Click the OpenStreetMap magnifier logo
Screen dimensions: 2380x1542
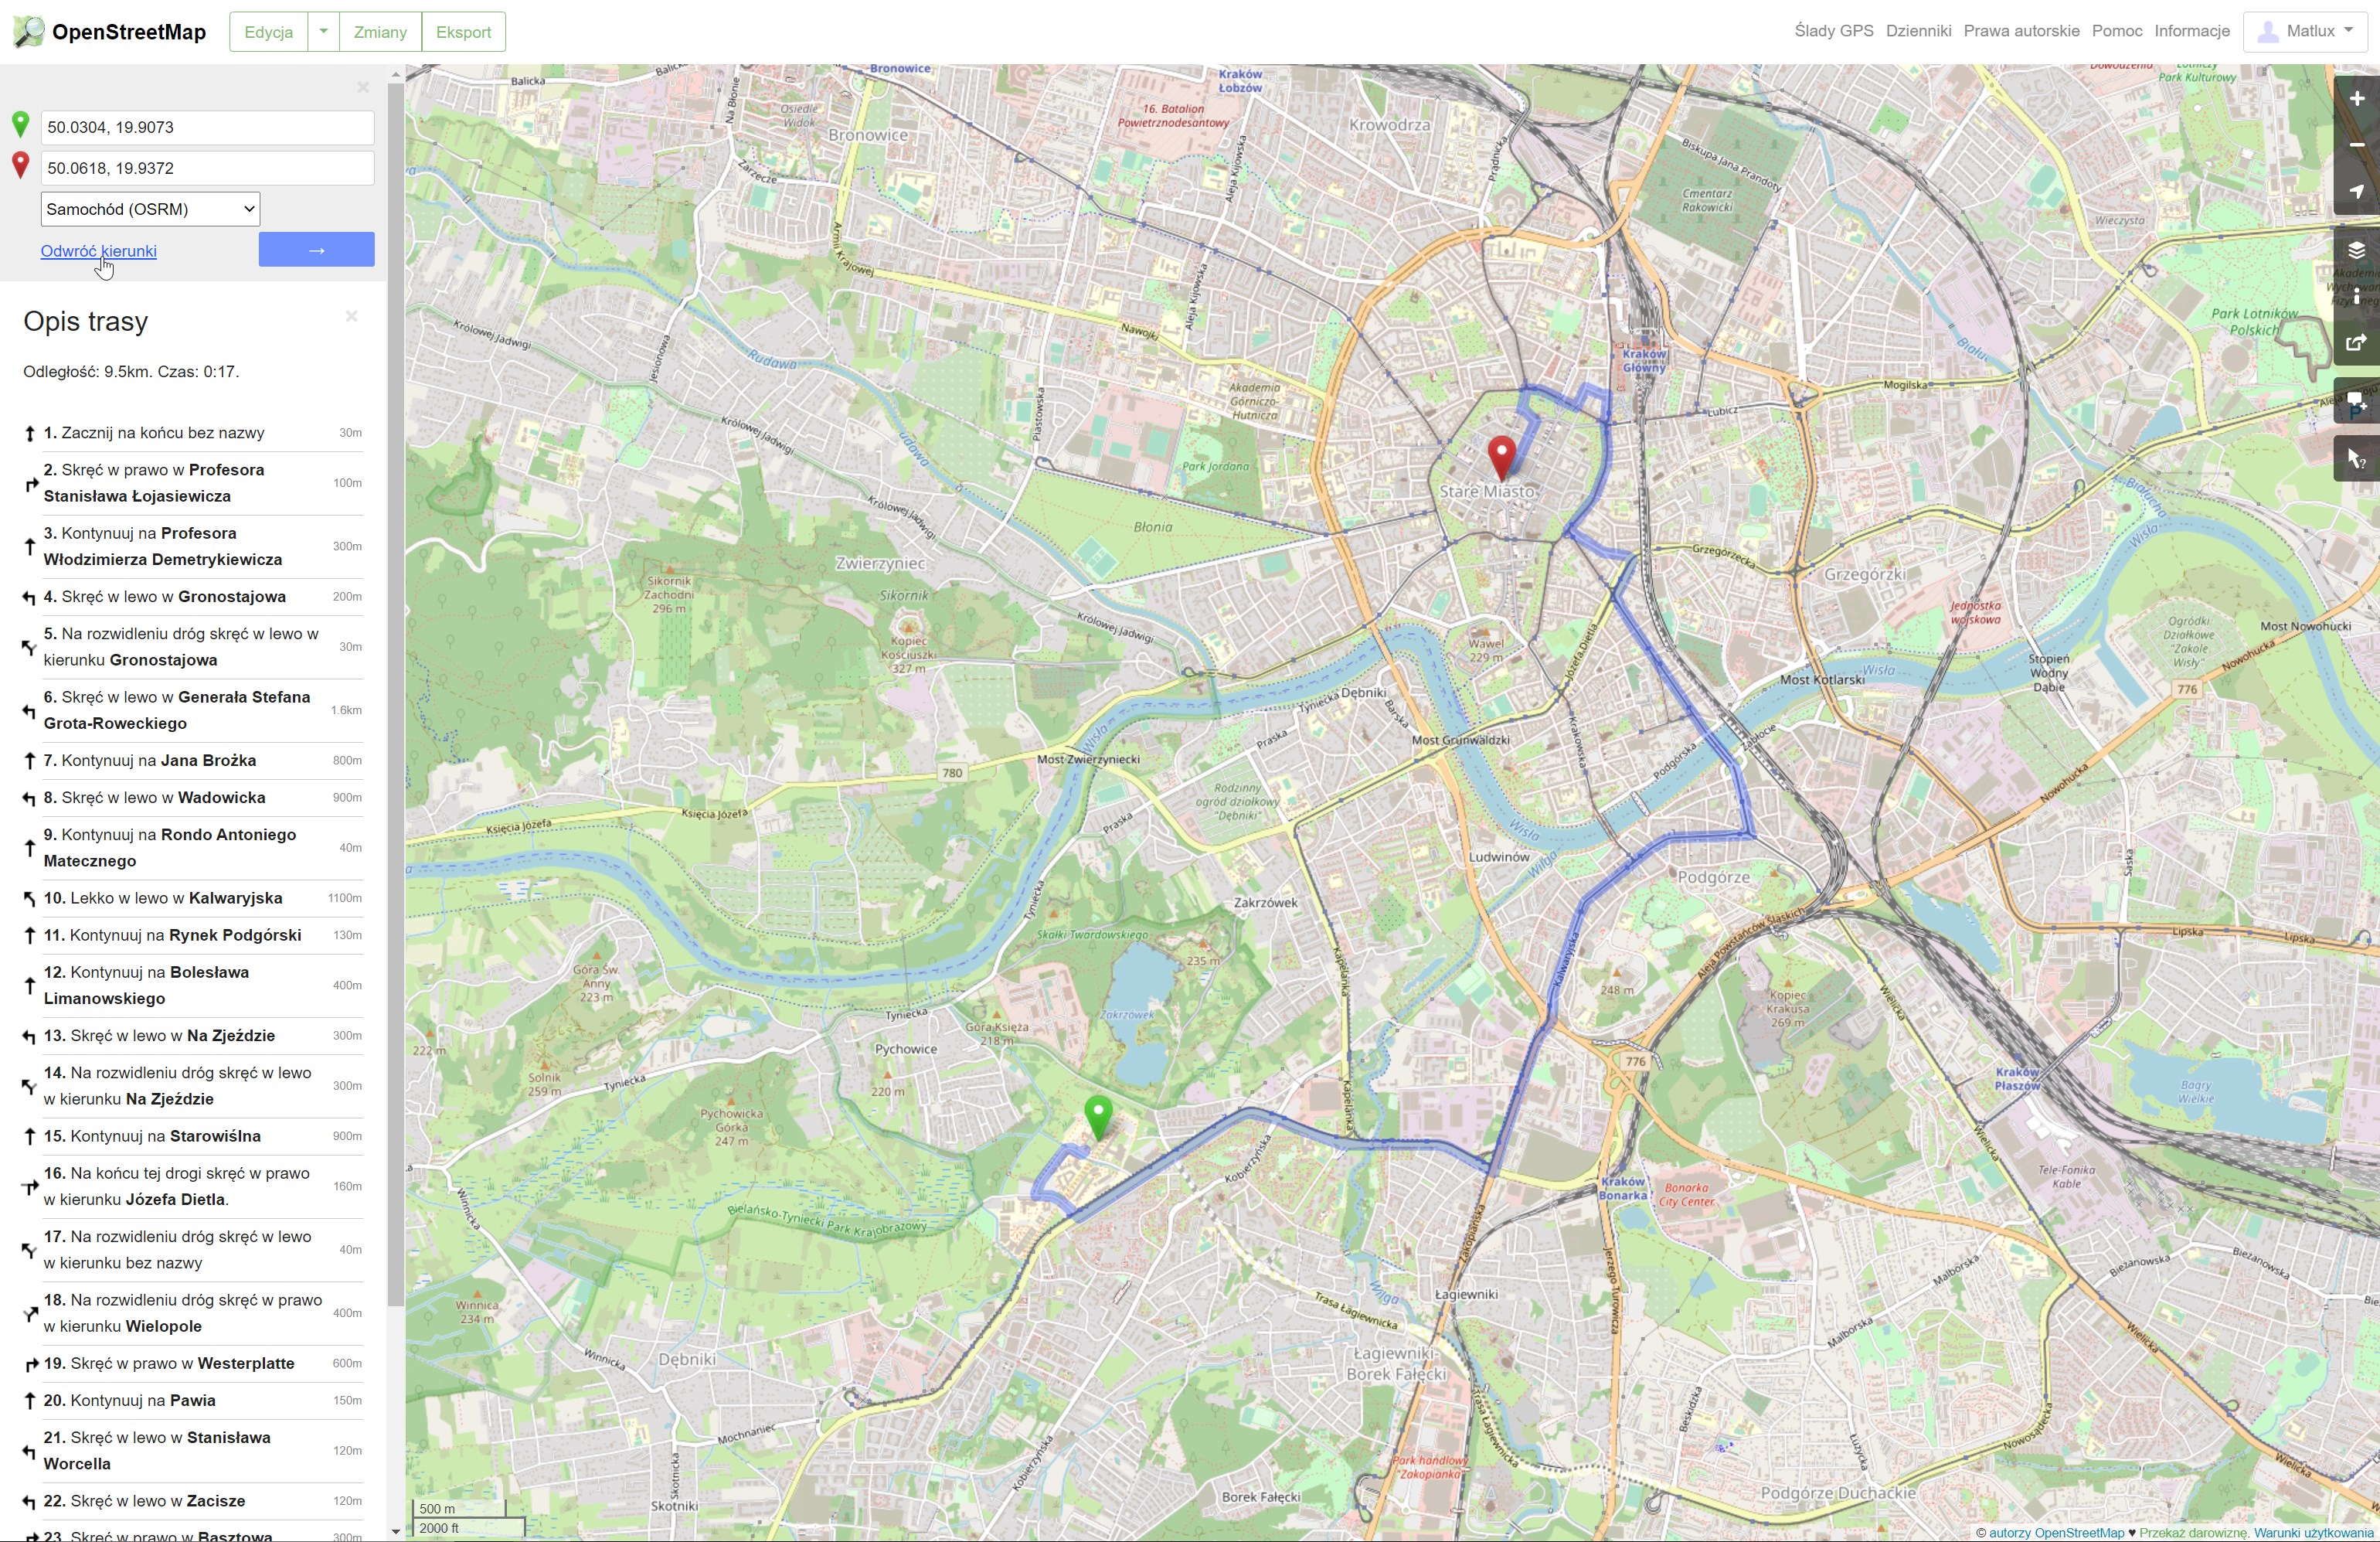pos(29,31)
